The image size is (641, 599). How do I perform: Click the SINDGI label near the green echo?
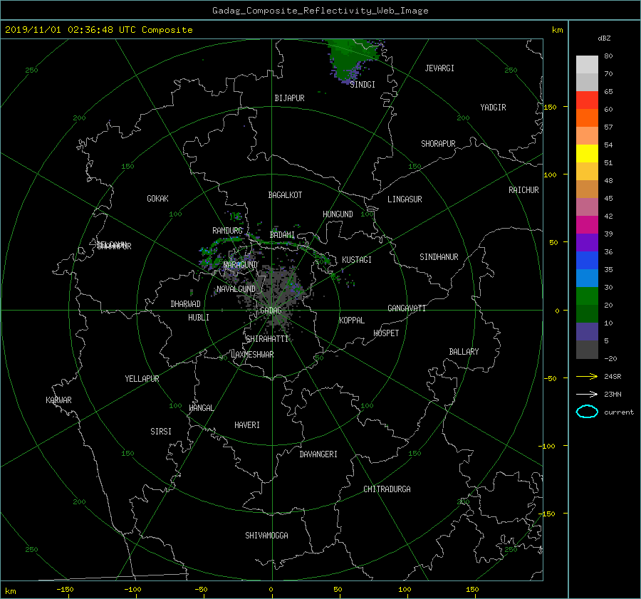pos(363,85)
